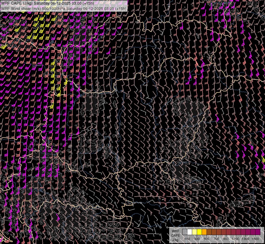Click the white lake outline on the map
265x244 pixels.
[x=81, y=133]
